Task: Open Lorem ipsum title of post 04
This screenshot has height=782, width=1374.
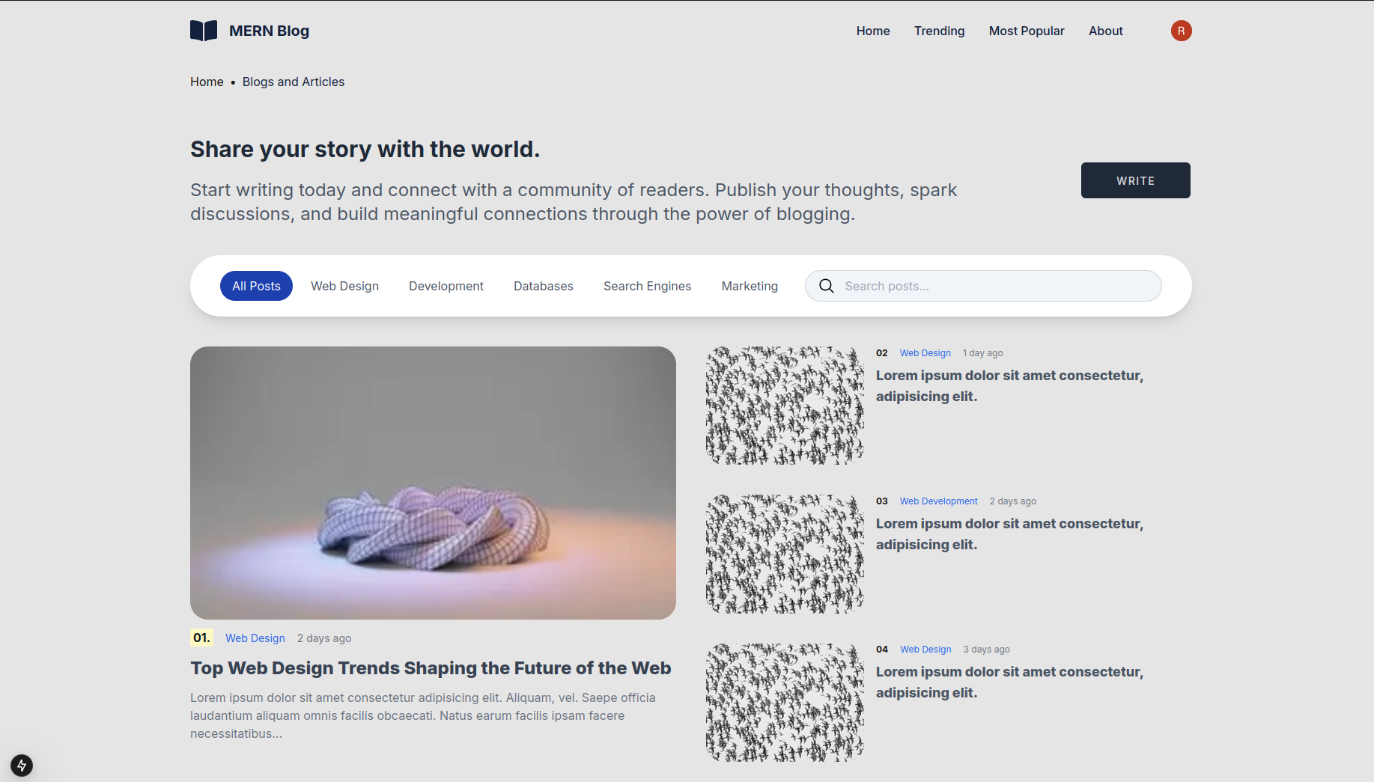Action: [x=1009, y=682]
